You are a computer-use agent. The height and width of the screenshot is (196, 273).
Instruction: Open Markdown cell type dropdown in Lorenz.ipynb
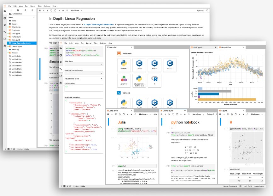click(x=198, y=114)
